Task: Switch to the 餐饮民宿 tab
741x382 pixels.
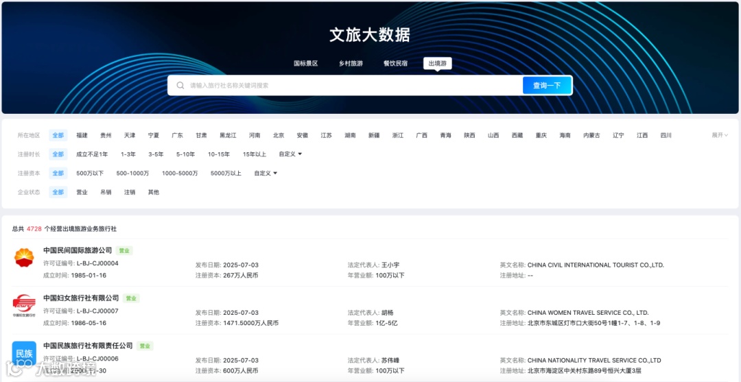Action: pos(395,63)
